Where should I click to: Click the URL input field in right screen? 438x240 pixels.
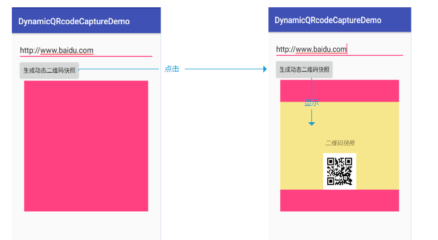click(x=340, y=50)
